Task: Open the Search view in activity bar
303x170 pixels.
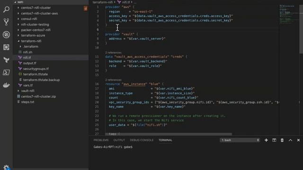Action: tap(6, 9)
